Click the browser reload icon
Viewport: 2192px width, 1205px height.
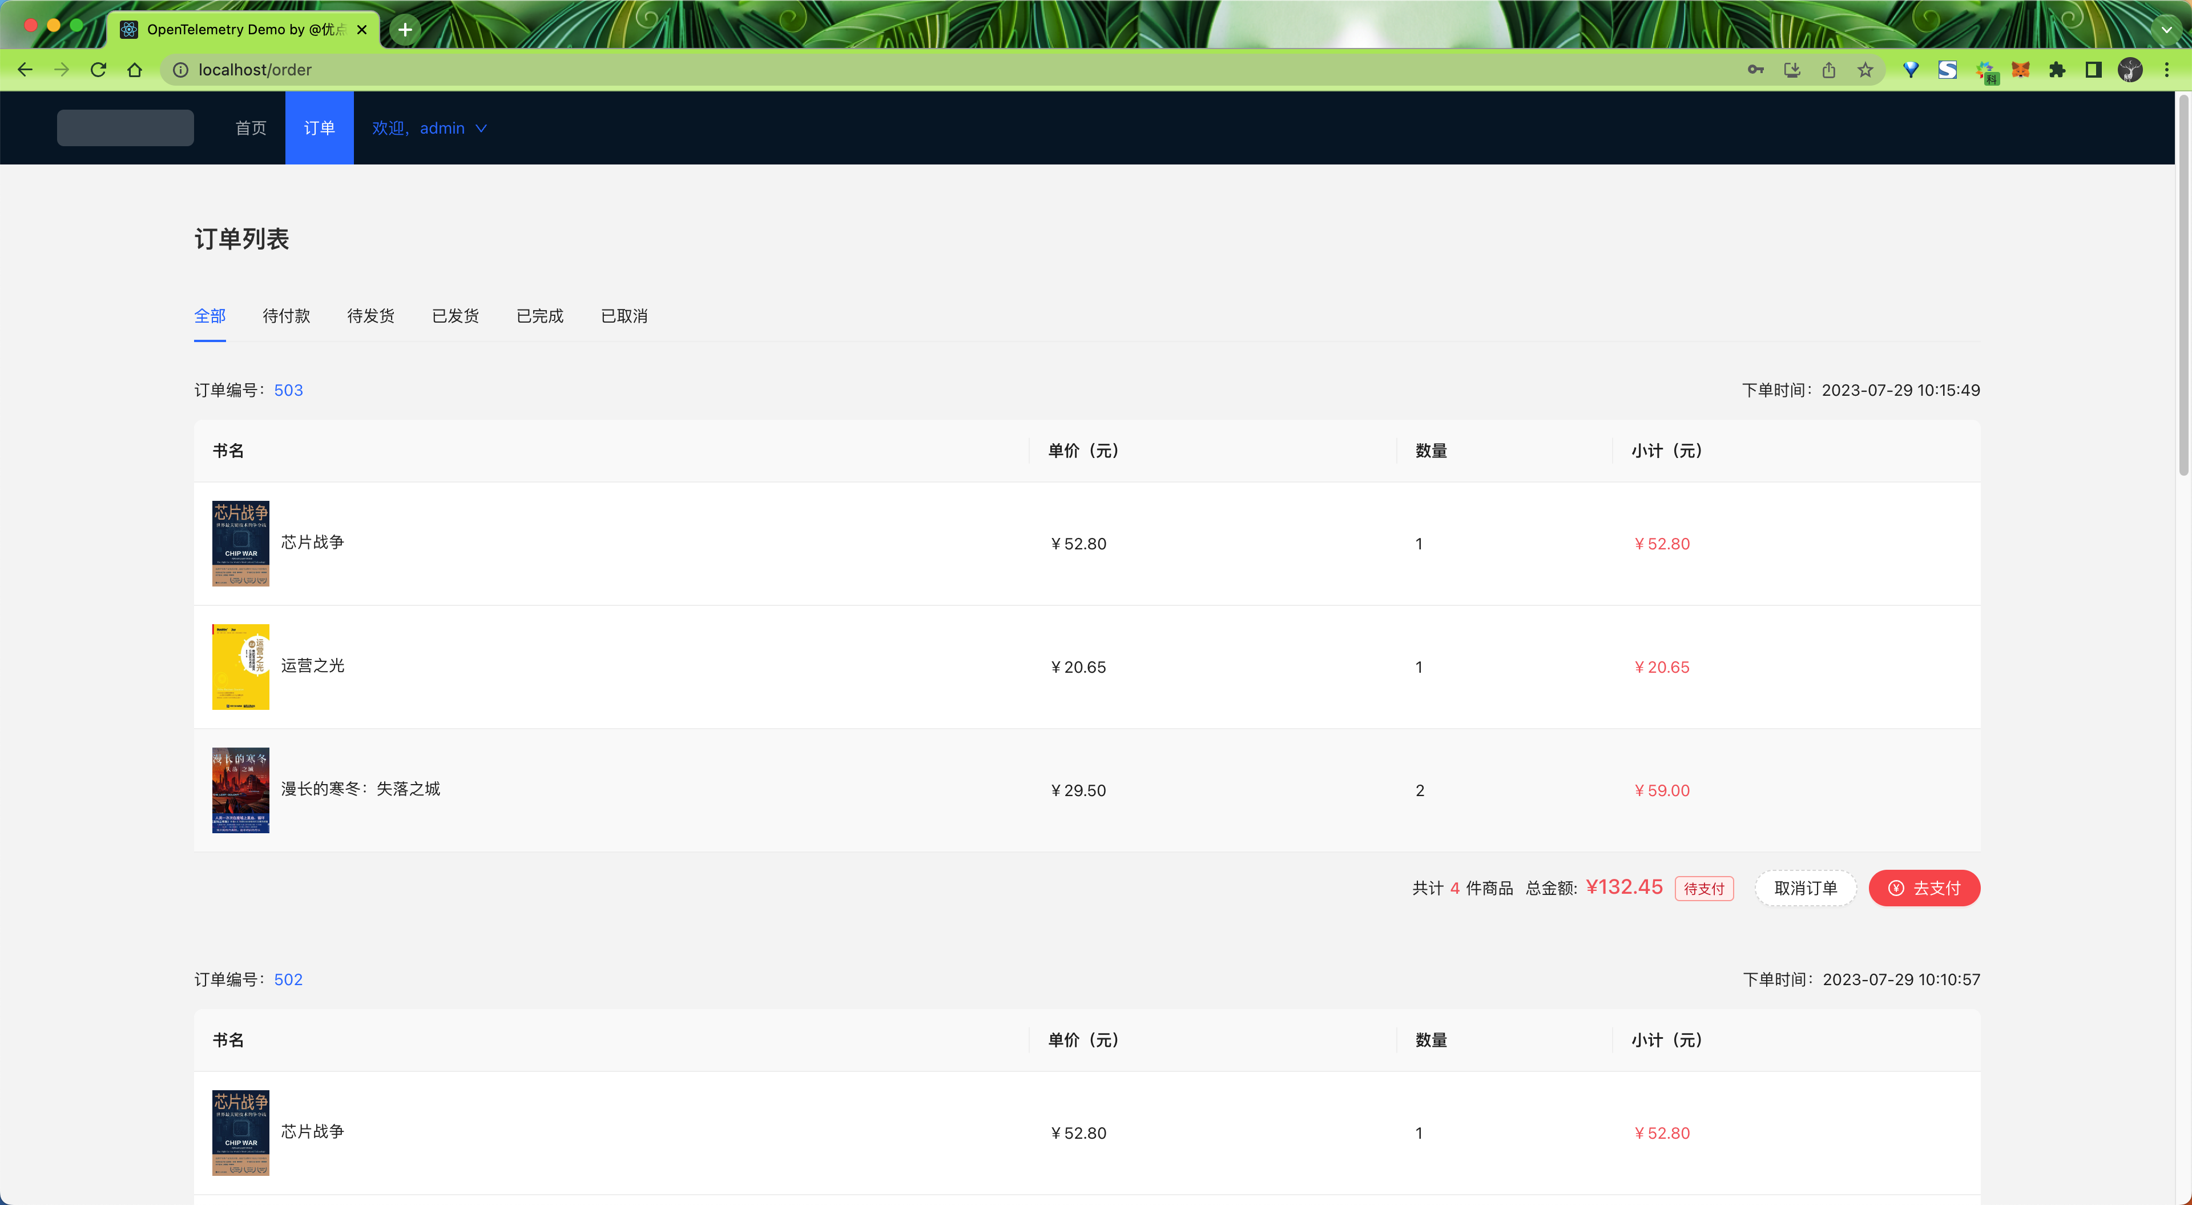click(98, 70)
